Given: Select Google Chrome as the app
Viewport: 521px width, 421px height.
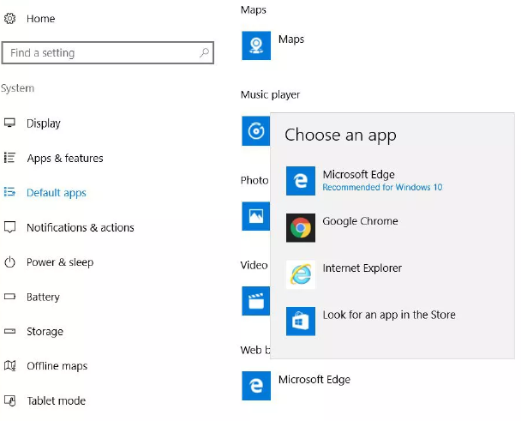Looking at the screenshot, I should pyautogui.click(x=360, y=221).
